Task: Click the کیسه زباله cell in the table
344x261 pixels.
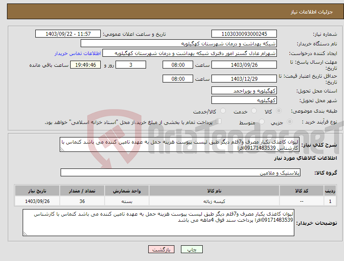Action: (x=214, y=201)
